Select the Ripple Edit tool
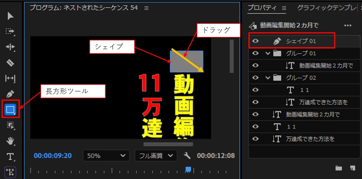 [10, 47]
